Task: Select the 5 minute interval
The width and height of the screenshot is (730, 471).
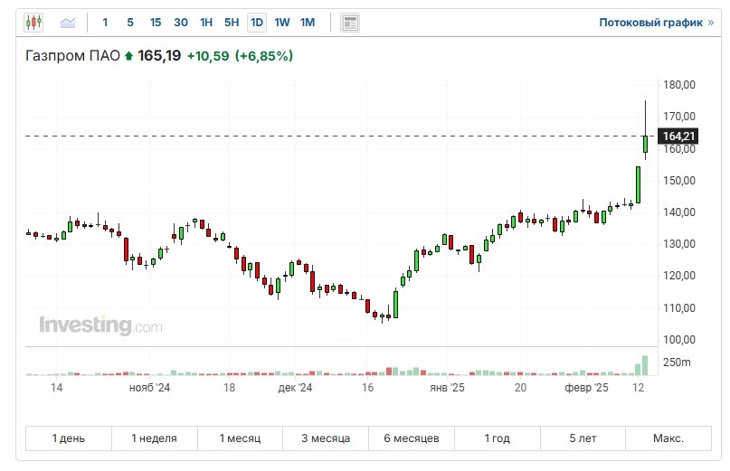Action: [x=130, y=23]
